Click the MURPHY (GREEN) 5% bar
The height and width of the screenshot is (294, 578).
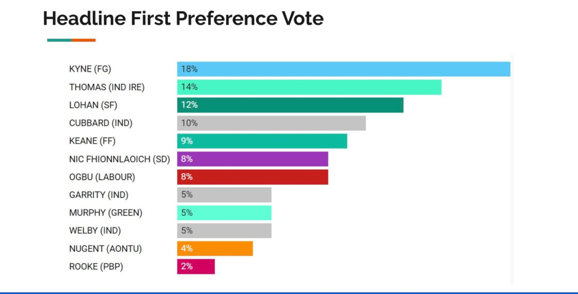coord(224,213)
